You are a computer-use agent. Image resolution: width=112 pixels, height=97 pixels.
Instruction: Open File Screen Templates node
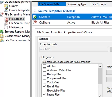coord(20,23)
